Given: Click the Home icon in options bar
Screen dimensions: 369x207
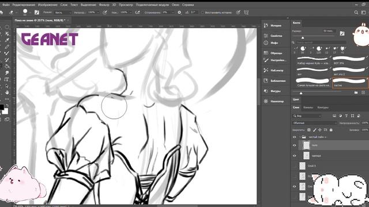Looking at the screenshot, I should [1, 13].
